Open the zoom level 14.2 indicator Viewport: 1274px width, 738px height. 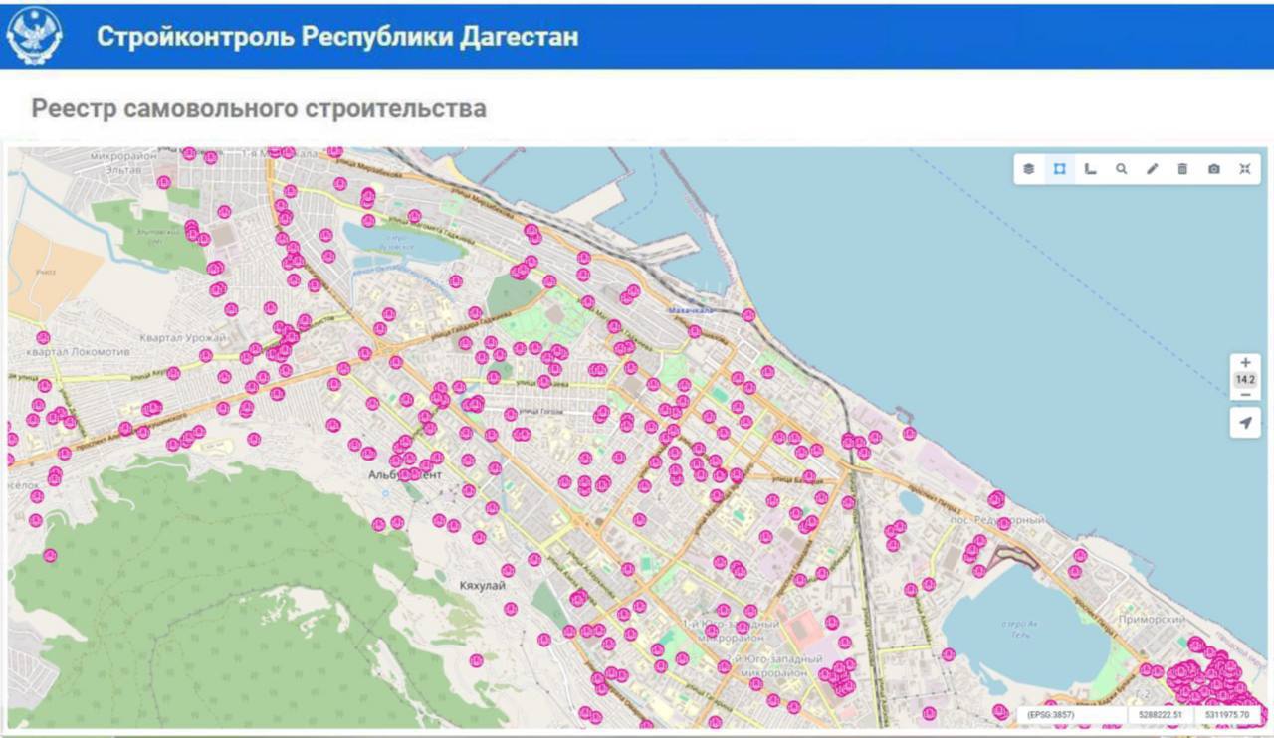tap(1244, 379)
